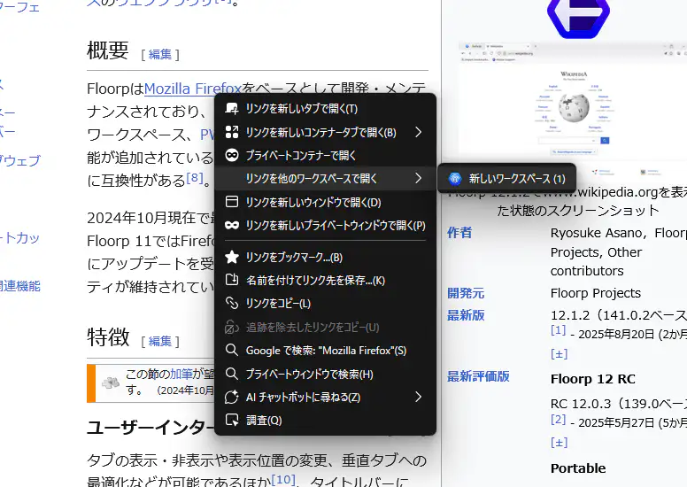Click the private container mask icon
Screen dimensions: 687x487
coord(231,155)
